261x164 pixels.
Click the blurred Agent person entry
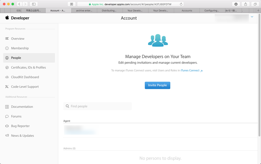coord(80,130)
